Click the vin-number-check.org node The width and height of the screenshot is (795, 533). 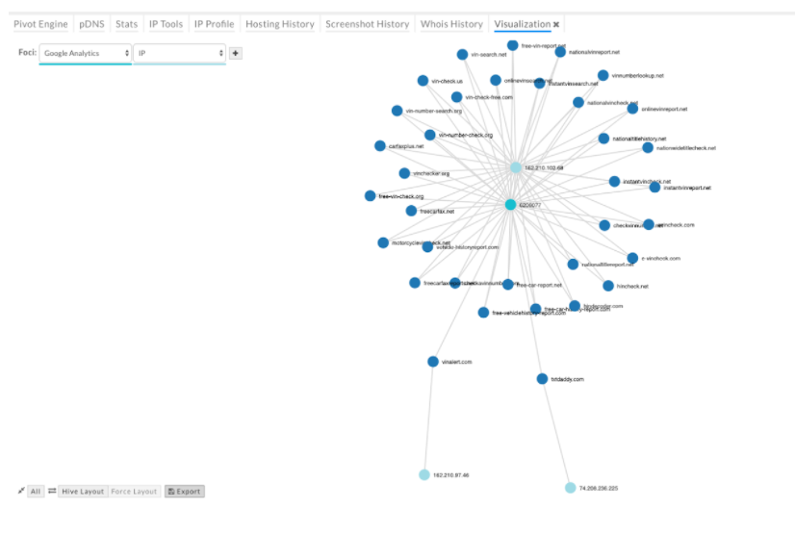pyautogui.click(x=430, y=135)
